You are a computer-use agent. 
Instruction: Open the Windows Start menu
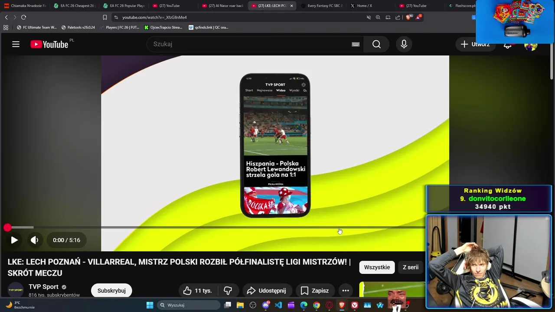(x=150, y=305)
